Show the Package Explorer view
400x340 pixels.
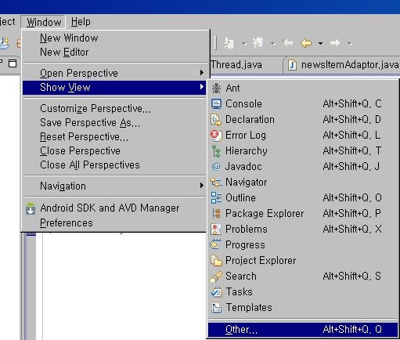pos(303,213)
